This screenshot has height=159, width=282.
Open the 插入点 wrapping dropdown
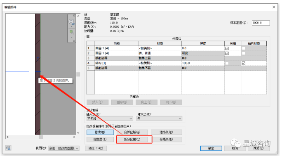[x=110, y=119]
